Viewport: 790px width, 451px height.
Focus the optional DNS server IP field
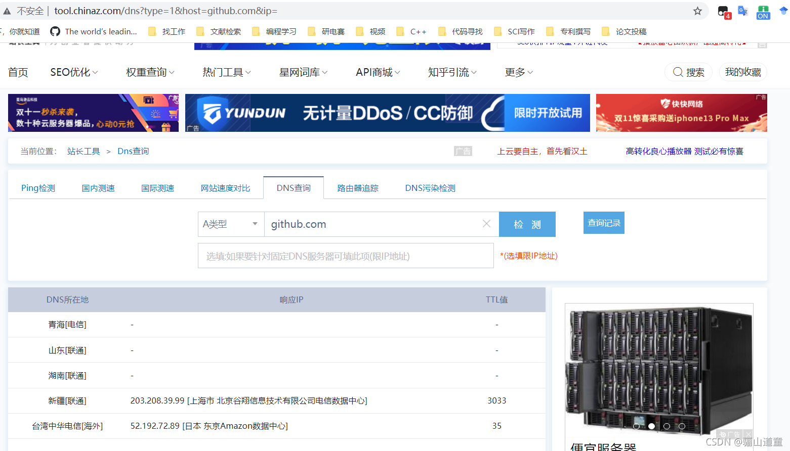pyautogui.click(x=346, y=256)
